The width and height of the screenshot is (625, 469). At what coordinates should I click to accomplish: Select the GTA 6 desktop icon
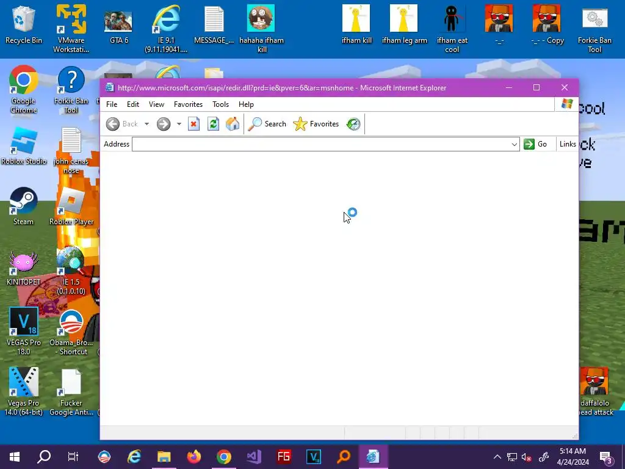118,26
